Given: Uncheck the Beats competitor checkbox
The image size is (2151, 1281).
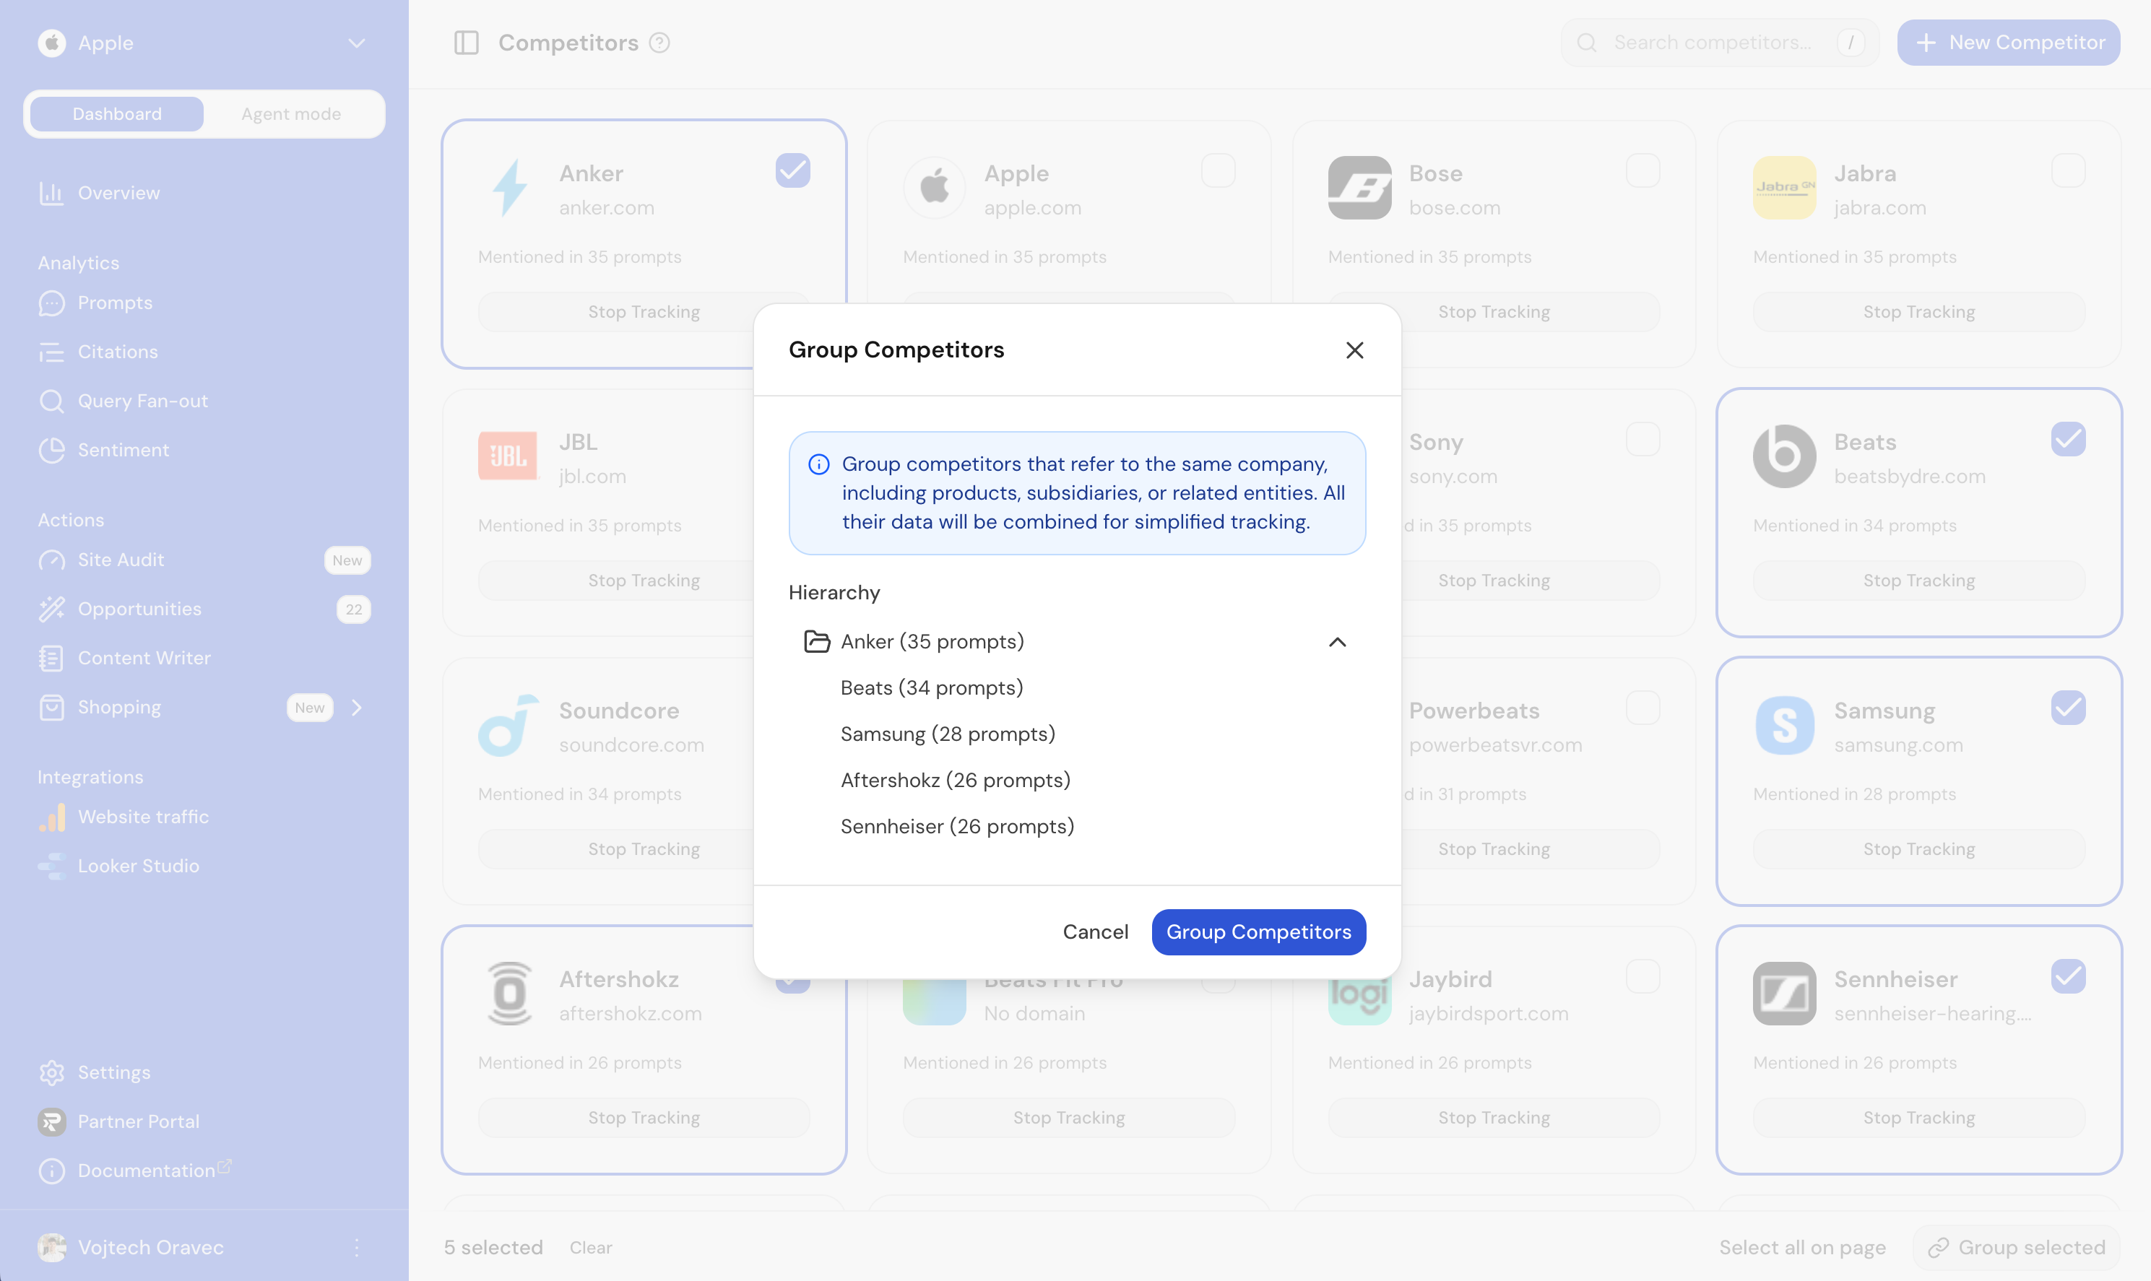Looking at the screenshot, I should point(2068,439).
